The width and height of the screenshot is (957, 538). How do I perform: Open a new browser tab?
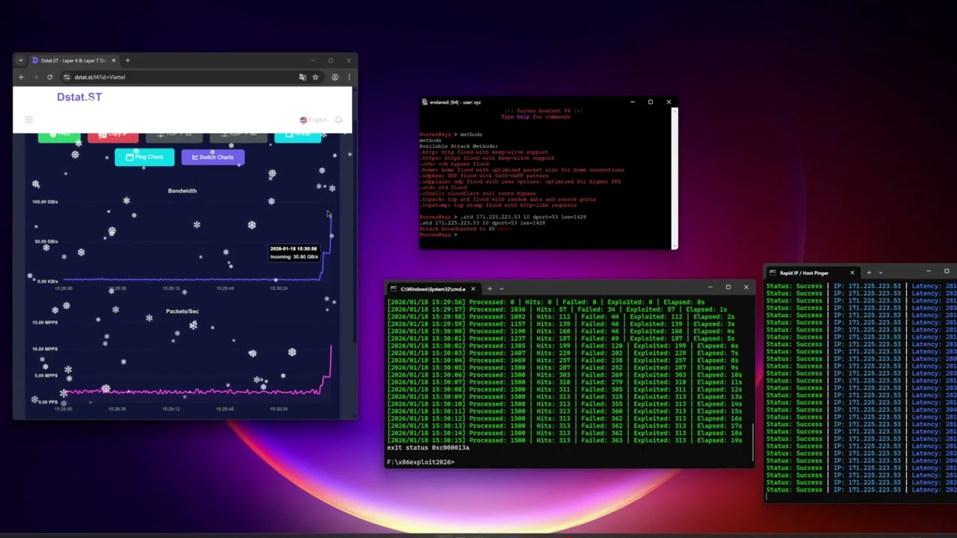click(x=128, y=61)
